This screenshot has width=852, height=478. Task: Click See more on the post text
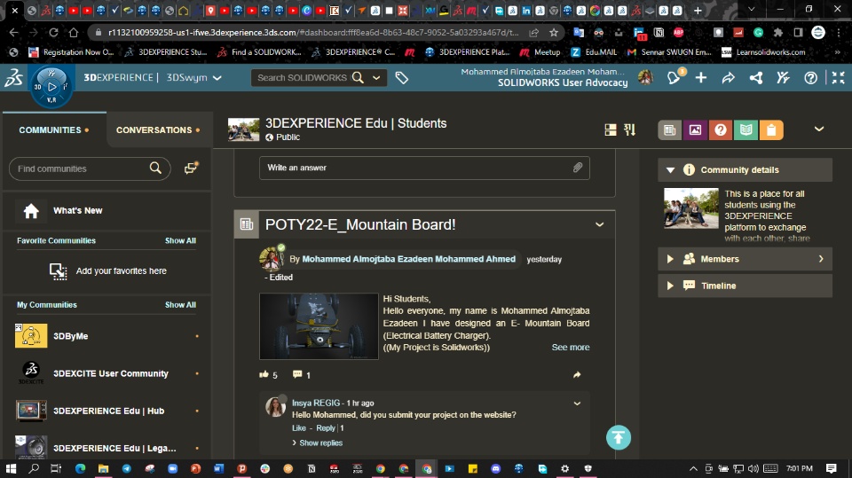[571, 347]
